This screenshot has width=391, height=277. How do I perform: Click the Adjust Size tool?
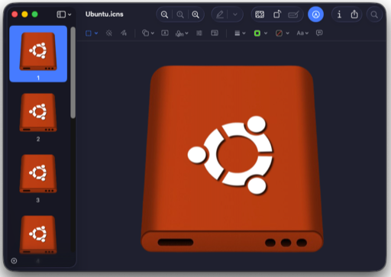[215, 33]
